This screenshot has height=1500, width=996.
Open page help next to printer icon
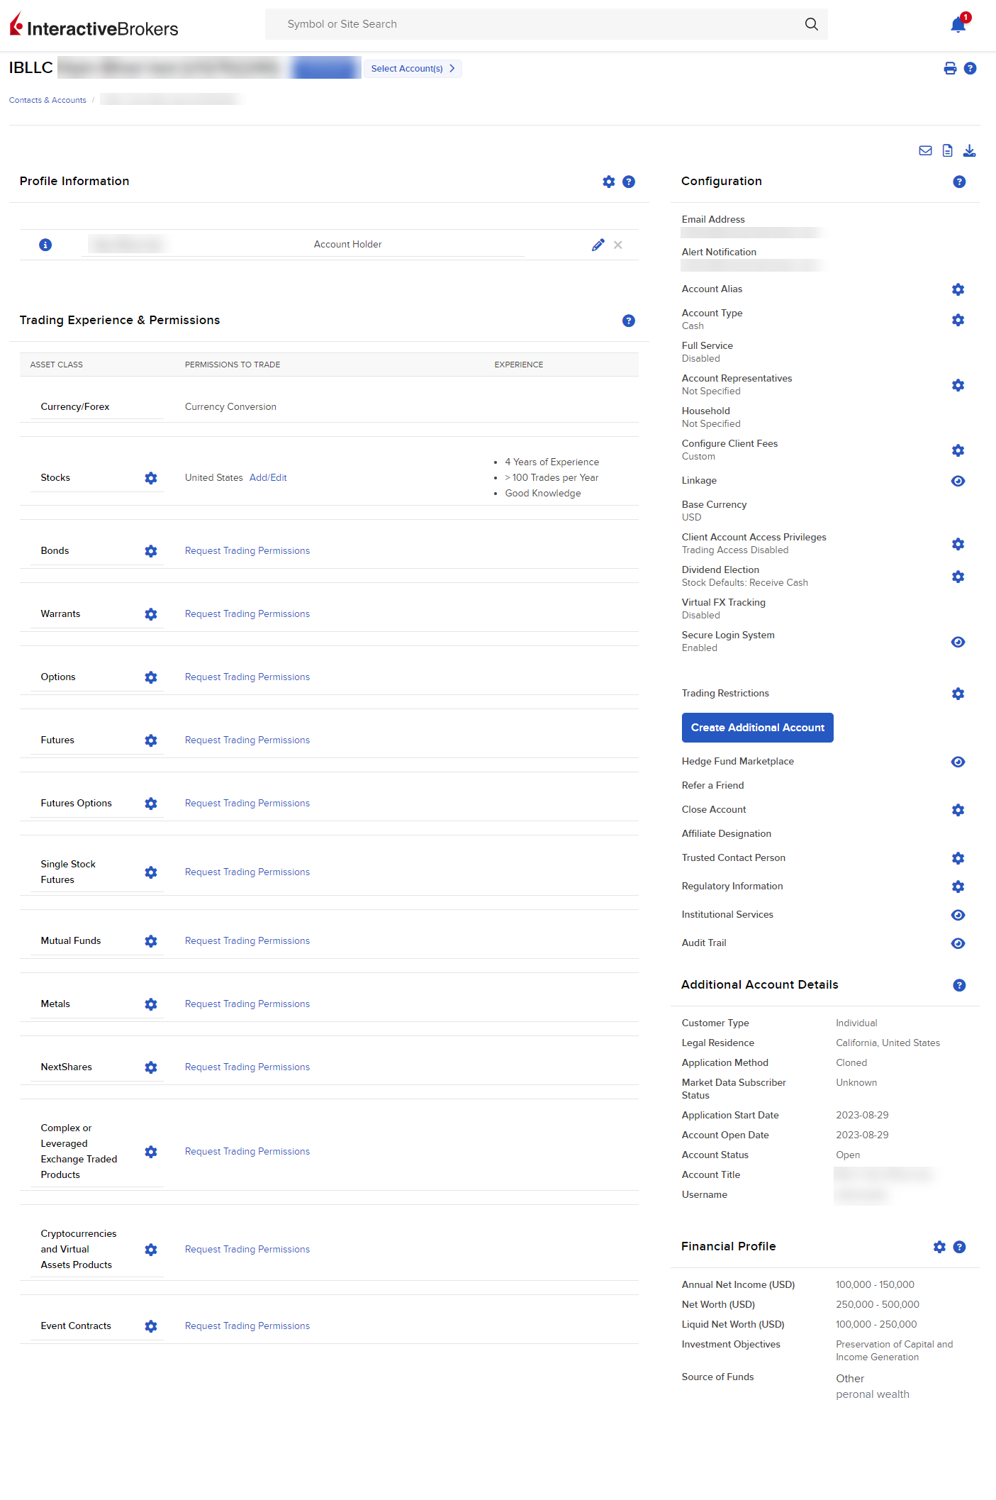click(970, 68)
